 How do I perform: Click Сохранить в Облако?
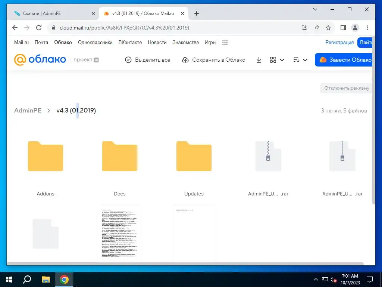pos(214,60)
